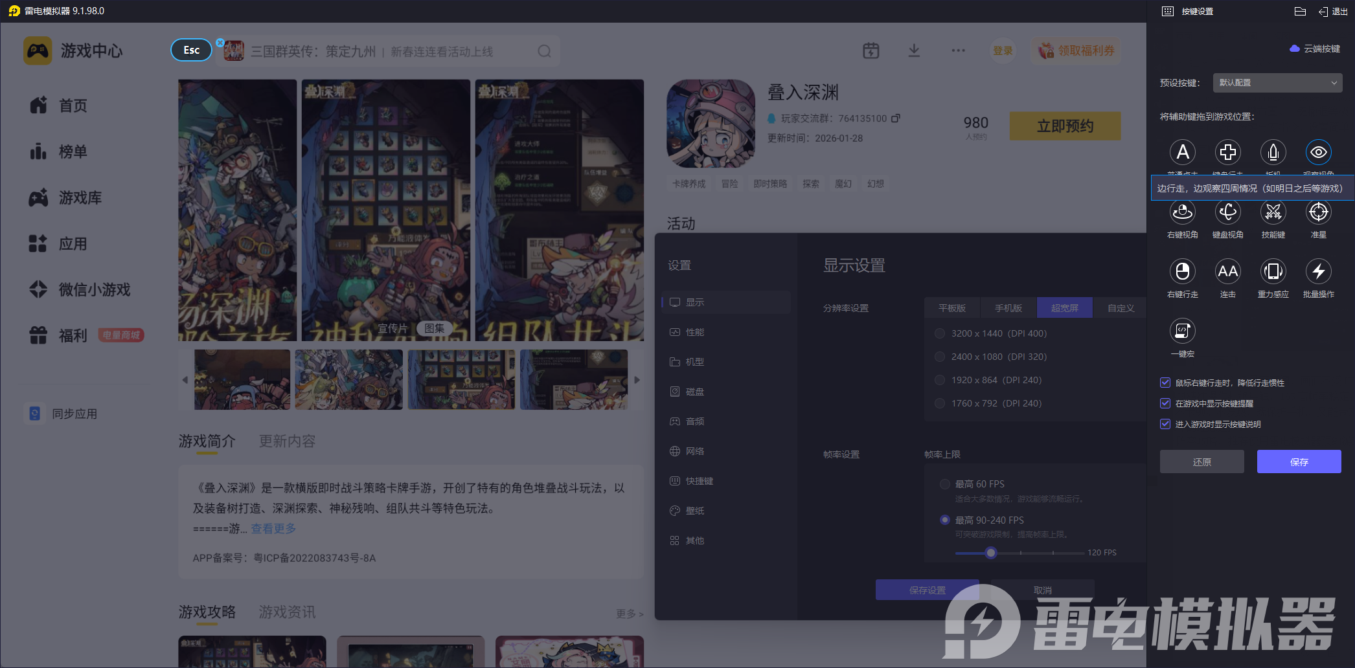Click the FPS limit slider handle
This screenshot has height=668, width=1355.
click(991, 553)
